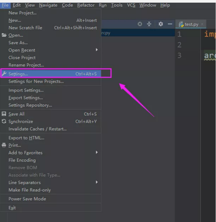
Task: Click the Python file icon on test.py tab
Action: coord(181,24)
